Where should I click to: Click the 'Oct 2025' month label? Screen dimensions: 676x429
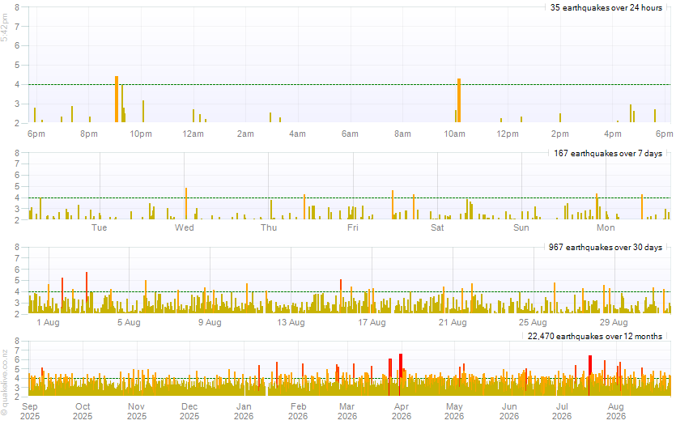[x=83, y=411]
